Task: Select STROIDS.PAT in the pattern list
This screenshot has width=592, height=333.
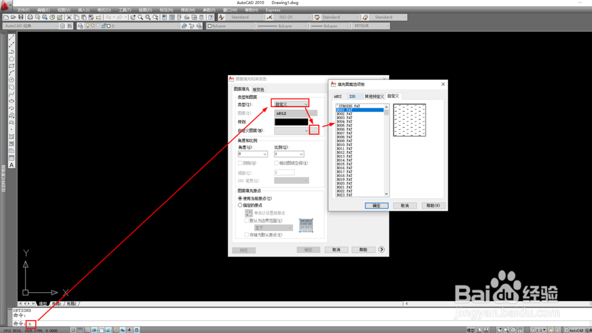Action: pyautogui.click(x=359, y=106)
